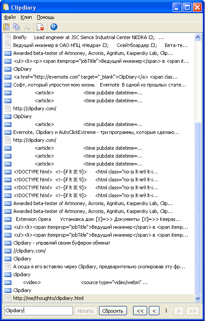205x321 pixels.
Task: Select the lowercase 'clipdiary' clip row
Action: coord(99,274)
